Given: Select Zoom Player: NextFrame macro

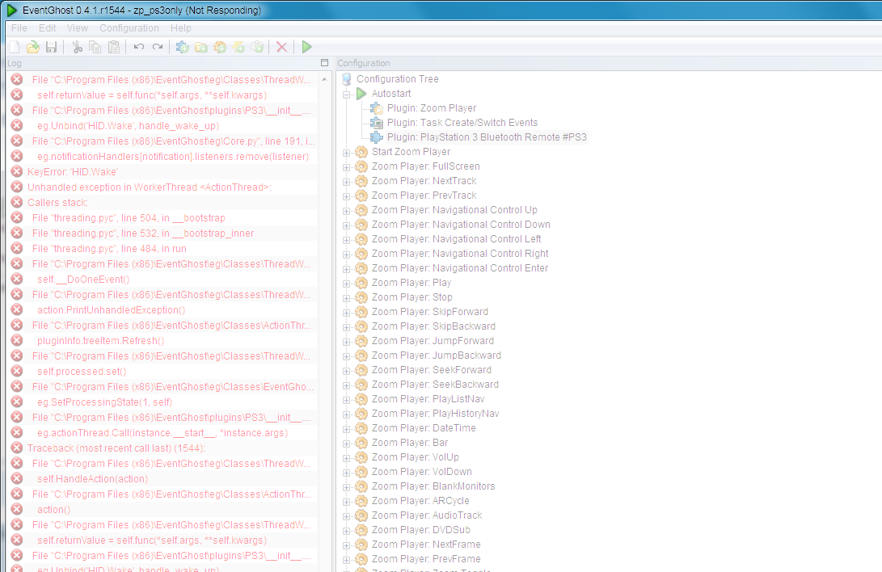Looking at the screenshot, I should (x=426, y=545).
